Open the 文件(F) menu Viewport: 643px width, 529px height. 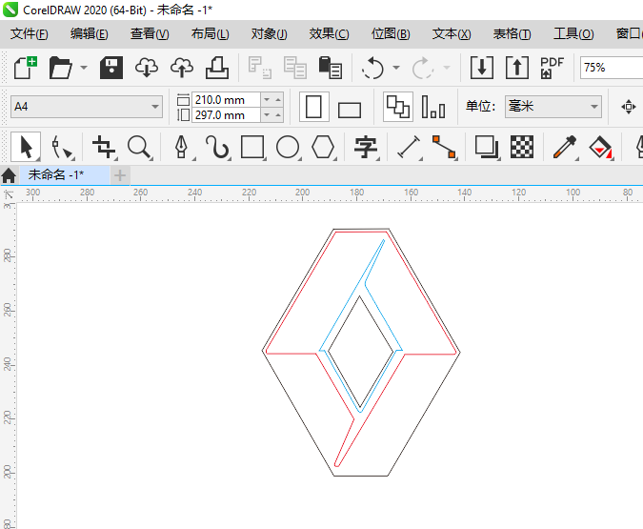[29, 33]
